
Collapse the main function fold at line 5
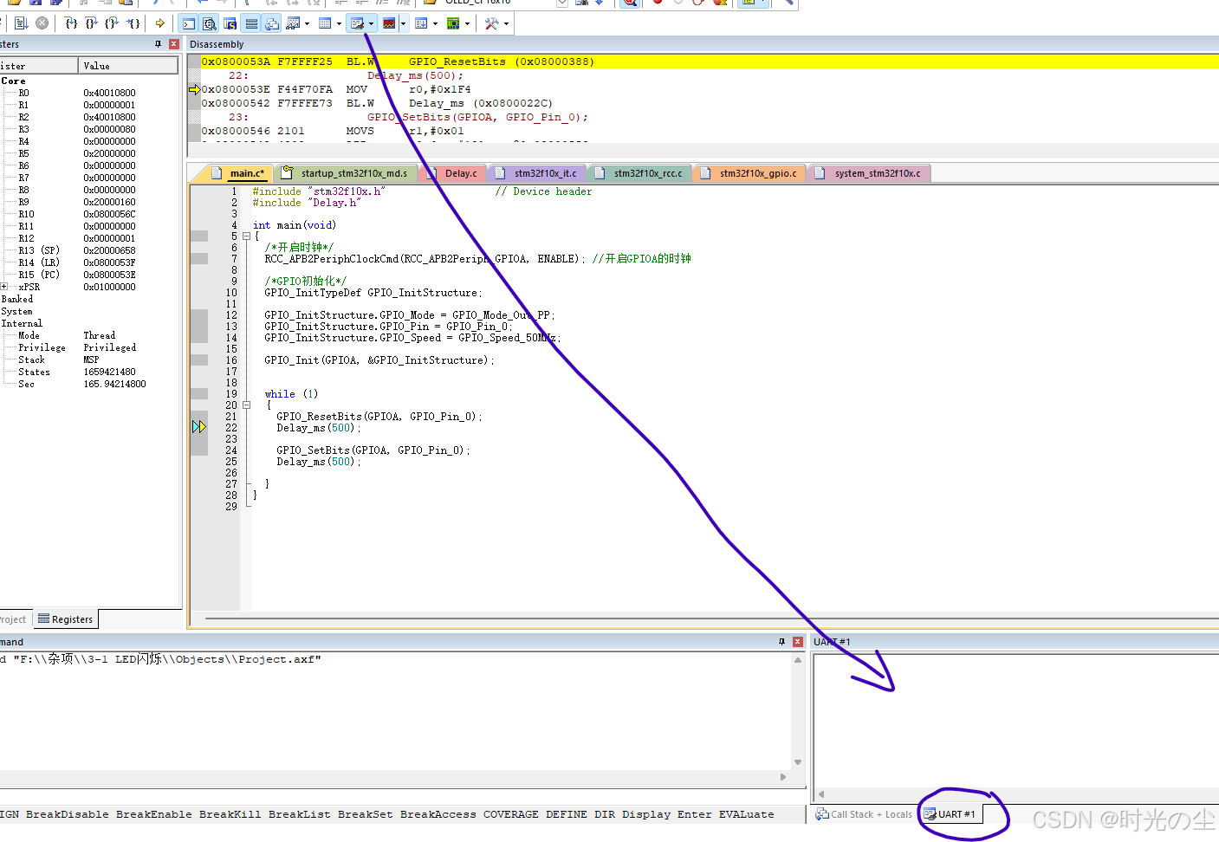pos(247,236)
